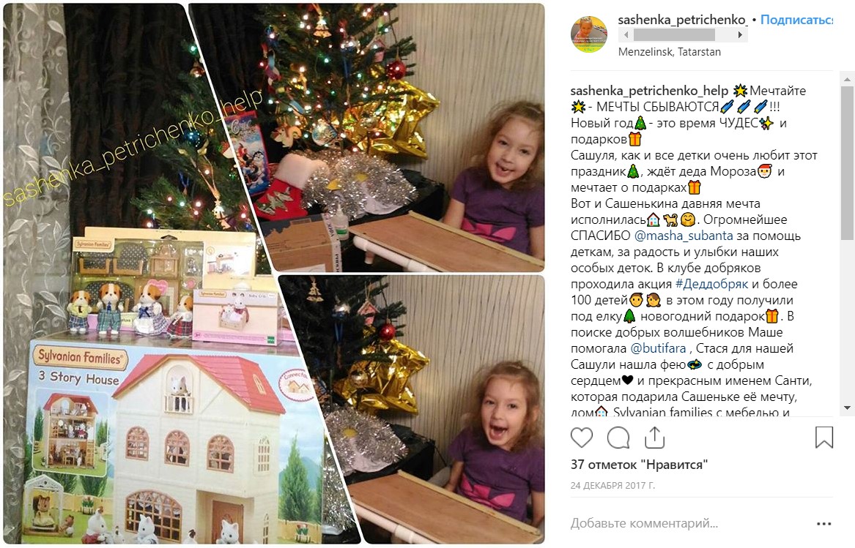View 37 отметок Нравится likes list

click(x=639, y=465)
